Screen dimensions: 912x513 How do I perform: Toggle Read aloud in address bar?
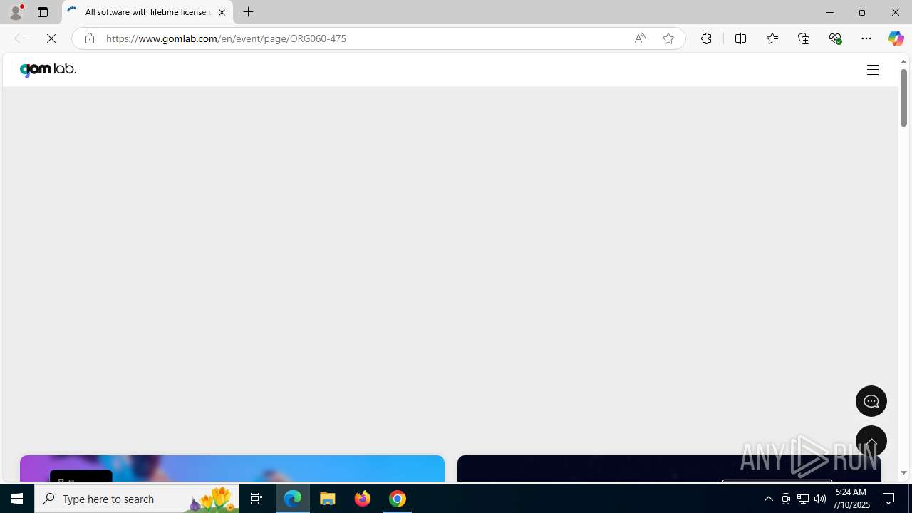[x=640, y=38]
